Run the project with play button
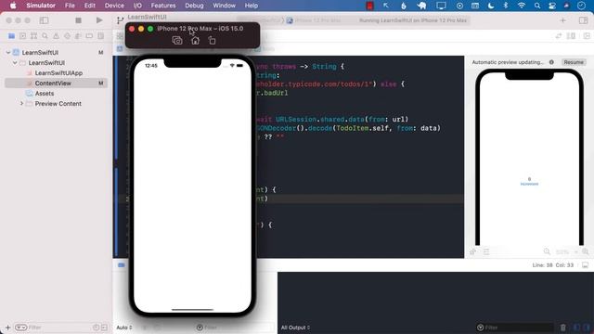Screen dimensions: 594x334 (99, 20)
